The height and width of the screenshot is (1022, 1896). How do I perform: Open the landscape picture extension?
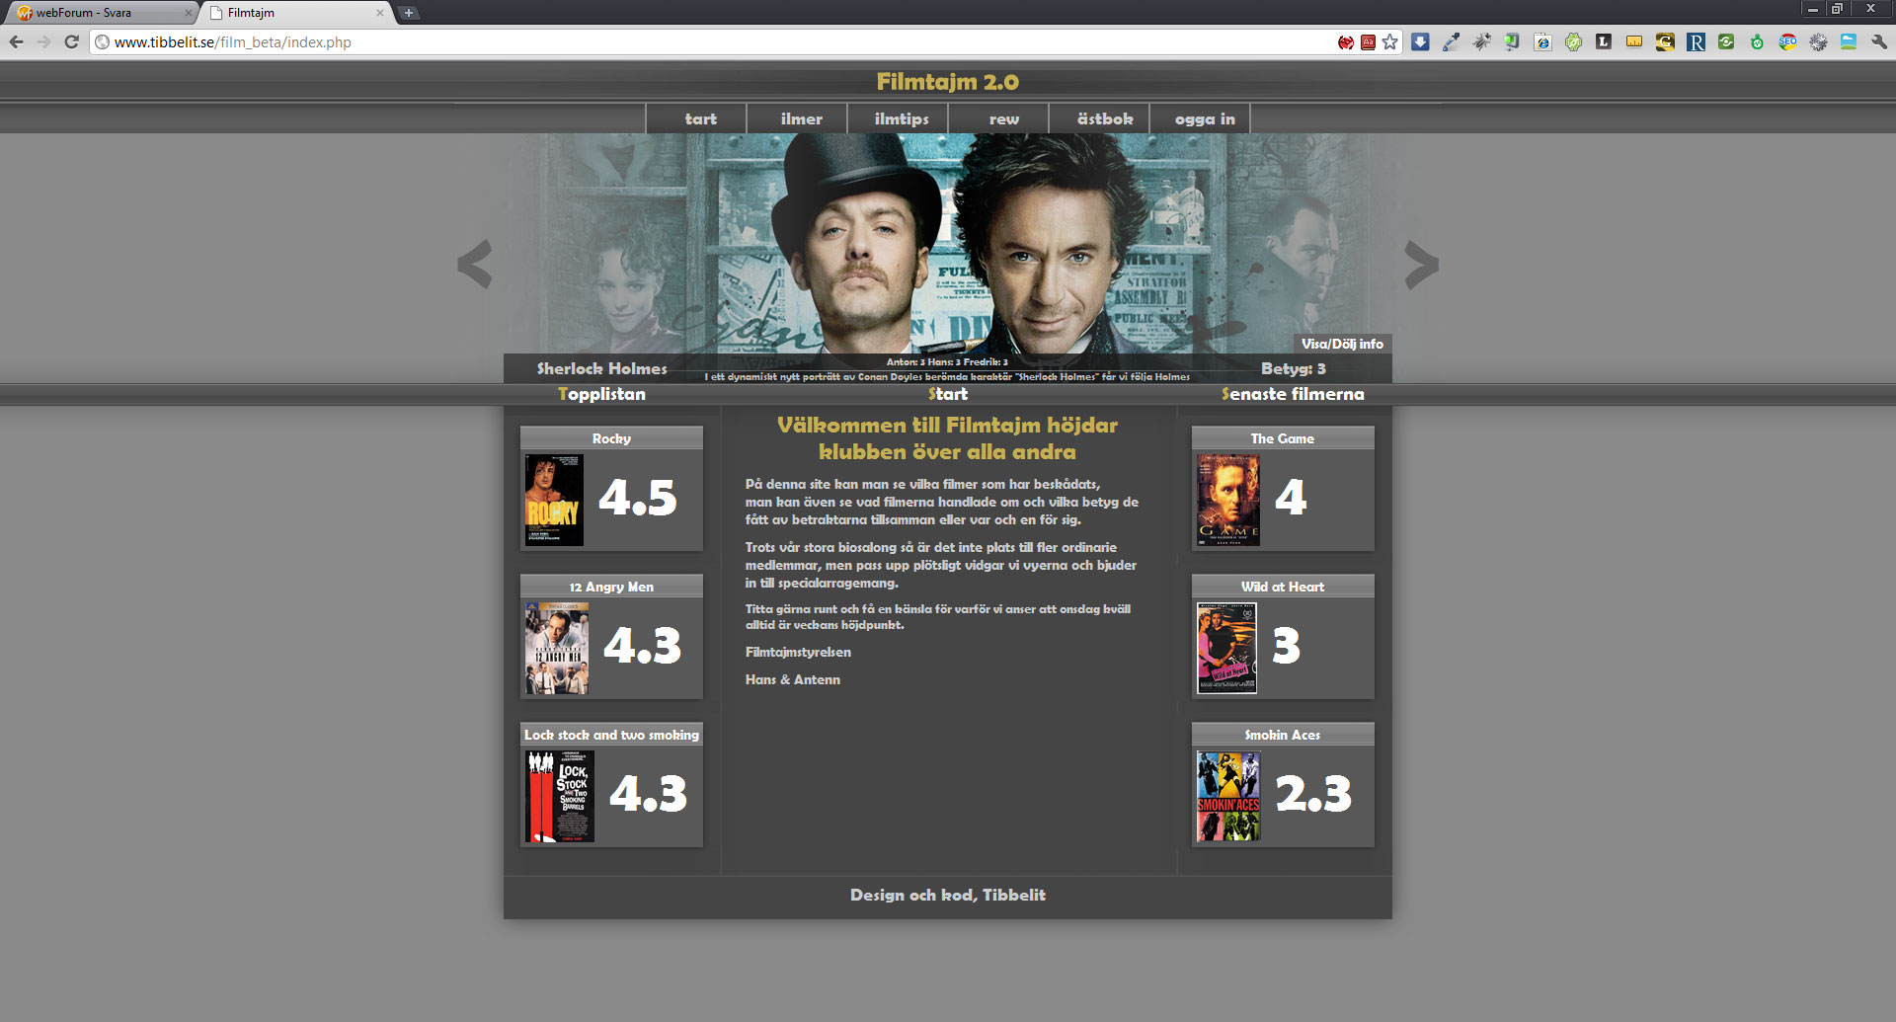pos(1849,42)
